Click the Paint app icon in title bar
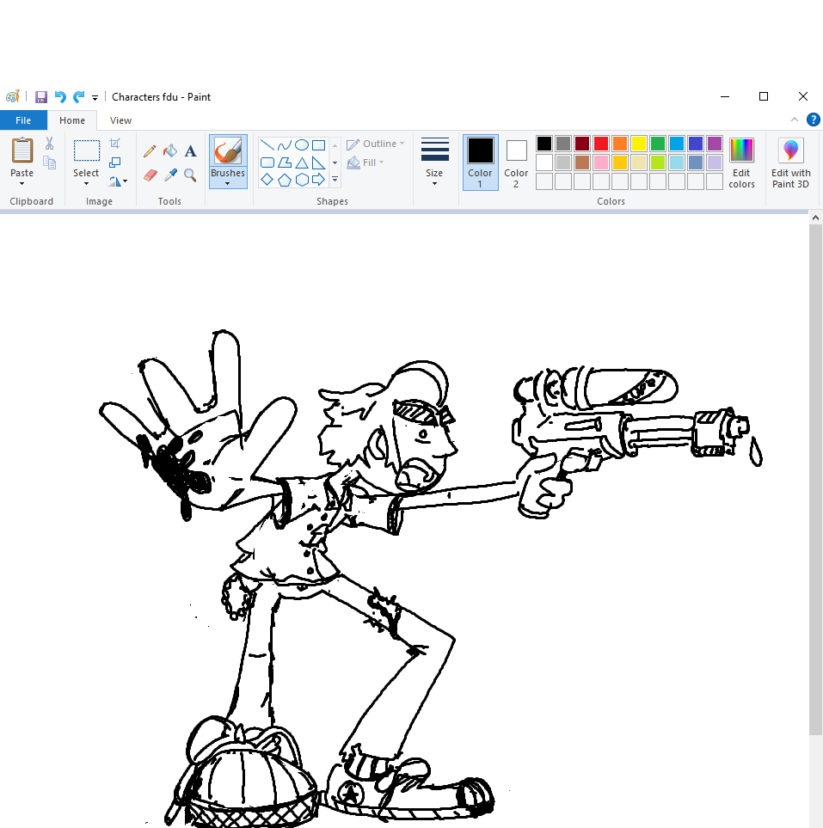This screenshot has width=823, height=828. [x=13, y=97]
